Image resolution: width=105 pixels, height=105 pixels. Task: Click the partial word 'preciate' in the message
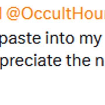pos(31,61)
